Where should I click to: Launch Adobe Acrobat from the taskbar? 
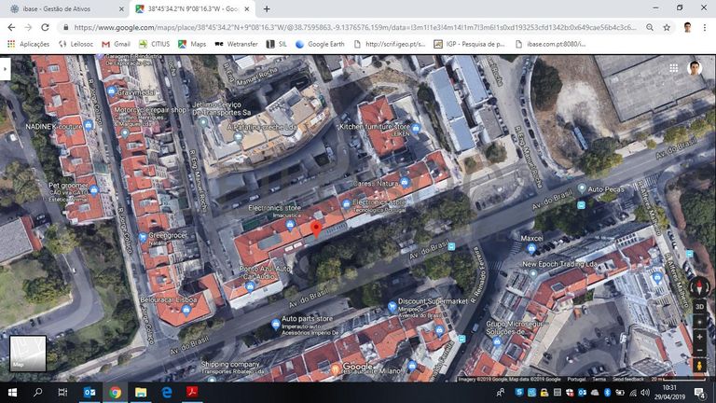pyautogui.click(x=192, y=392)
